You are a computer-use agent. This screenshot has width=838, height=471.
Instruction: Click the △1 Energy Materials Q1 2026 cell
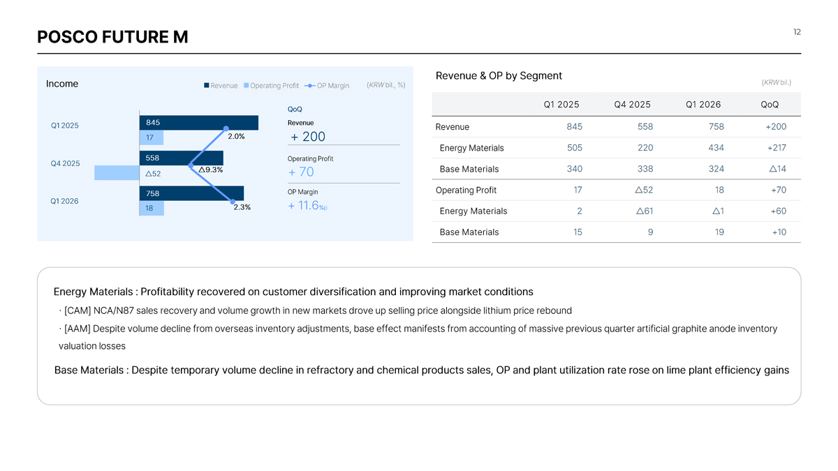pos(718,211)
